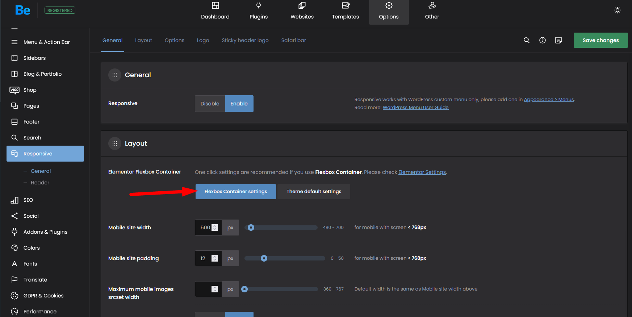
Task: Click the Performance gauge icon
Action: [14, 312]
